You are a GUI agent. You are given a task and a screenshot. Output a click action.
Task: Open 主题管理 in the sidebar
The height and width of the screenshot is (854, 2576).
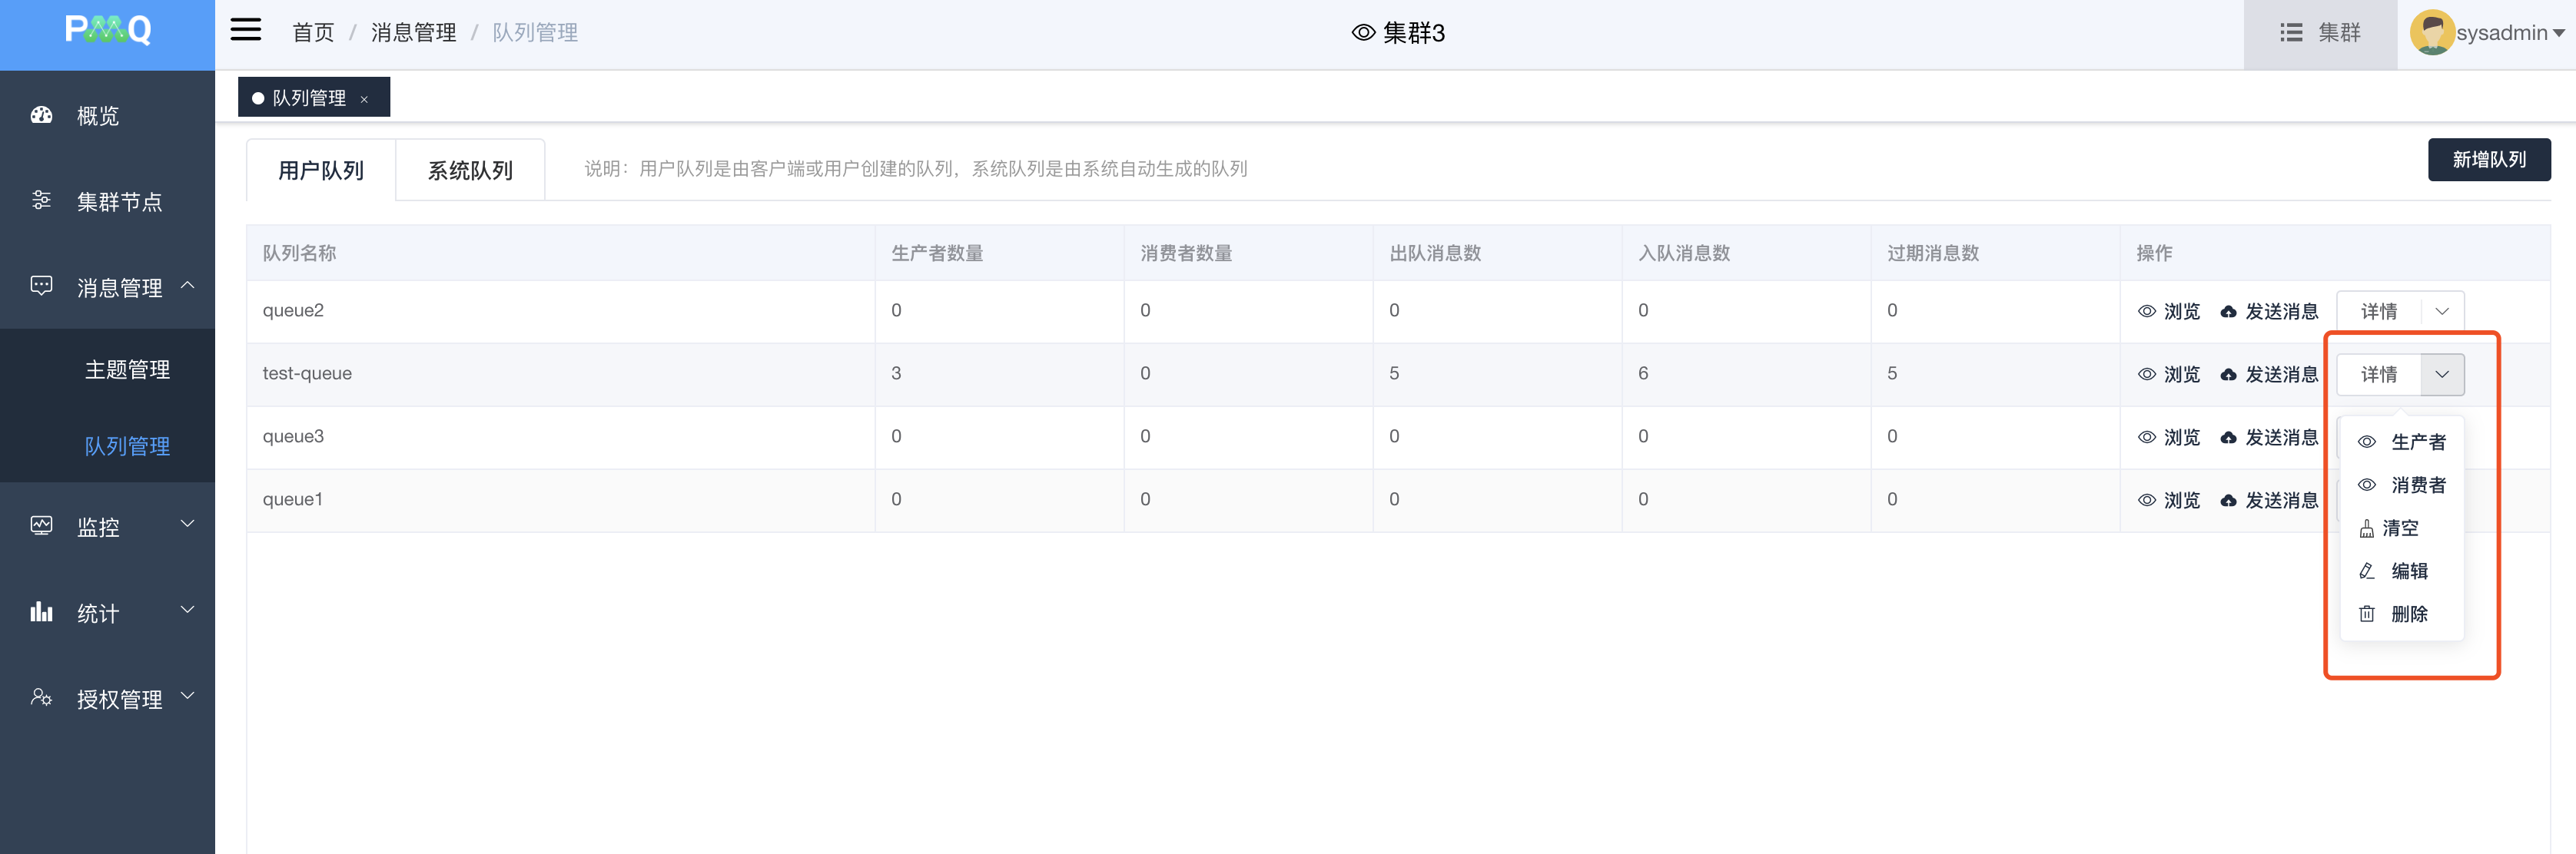pyautogui.click(x=127, y=369)
